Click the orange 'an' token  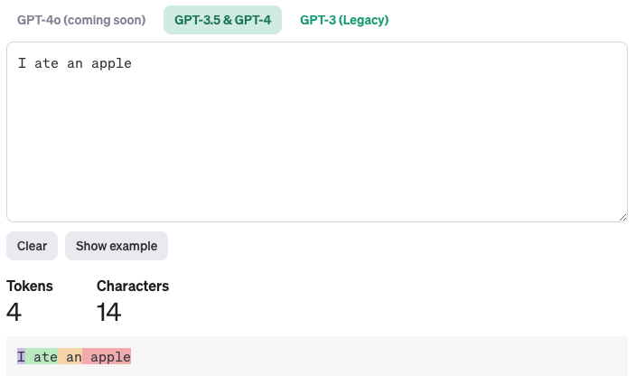(70, 356)
